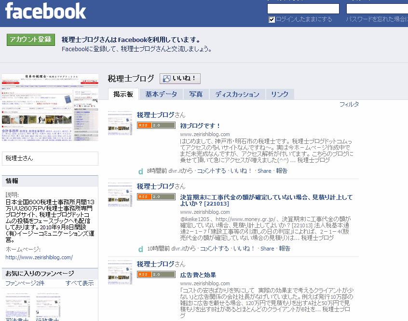The width and height of the screenshot is (408, 321).
Task: Click post avatar beside 広告費と効果
Action: [x=120, y=272]
